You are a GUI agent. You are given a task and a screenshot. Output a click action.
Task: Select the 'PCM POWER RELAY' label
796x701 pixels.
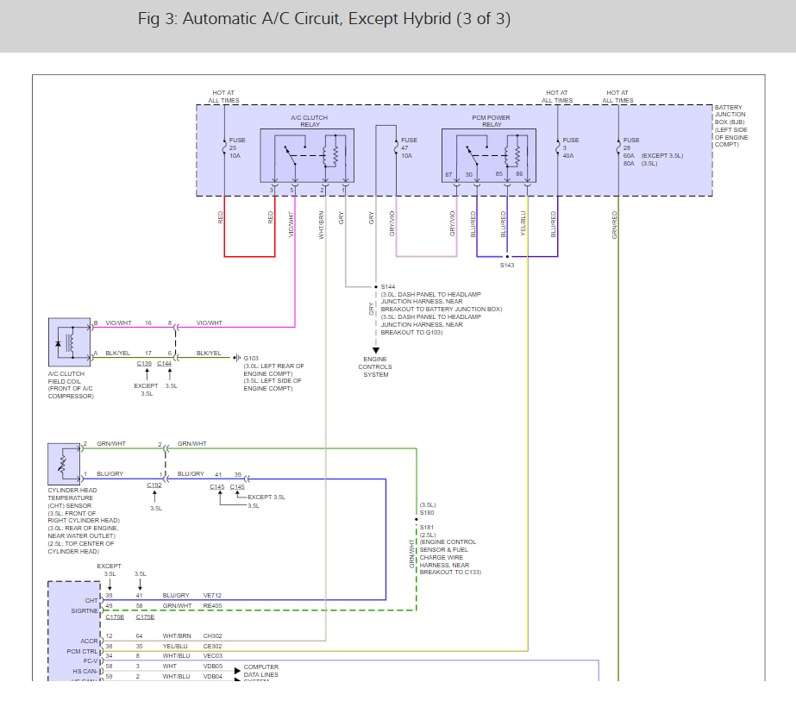pyautogui.click(x=491, y=121)
